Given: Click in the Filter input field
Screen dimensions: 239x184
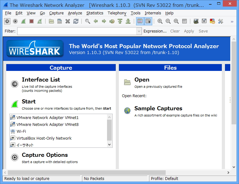Looking at the screenshot, I should pos(77,31).
